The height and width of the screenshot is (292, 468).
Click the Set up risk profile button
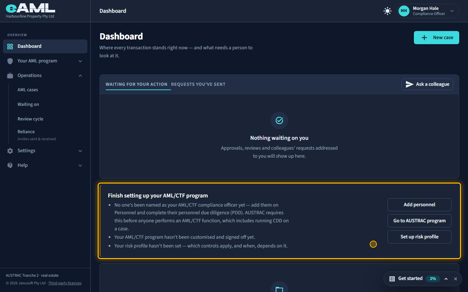tap(419, 237)
